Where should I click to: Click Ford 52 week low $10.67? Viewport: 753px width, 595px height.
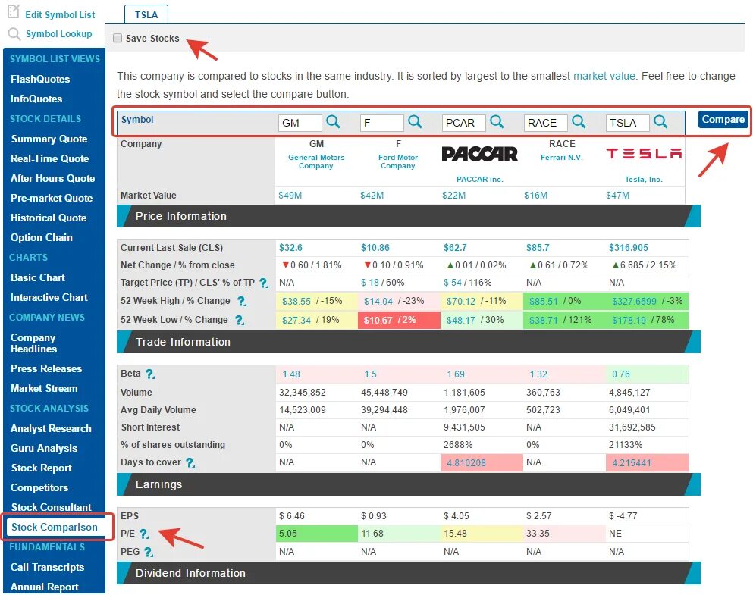point(378,320)
